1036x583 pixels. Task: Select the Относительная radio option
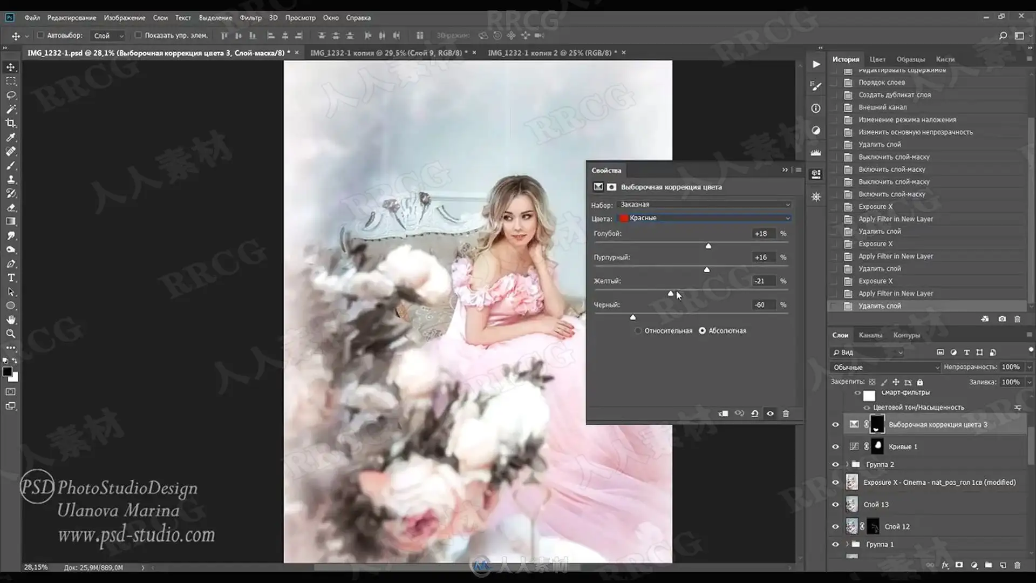(x=638, y=331)
